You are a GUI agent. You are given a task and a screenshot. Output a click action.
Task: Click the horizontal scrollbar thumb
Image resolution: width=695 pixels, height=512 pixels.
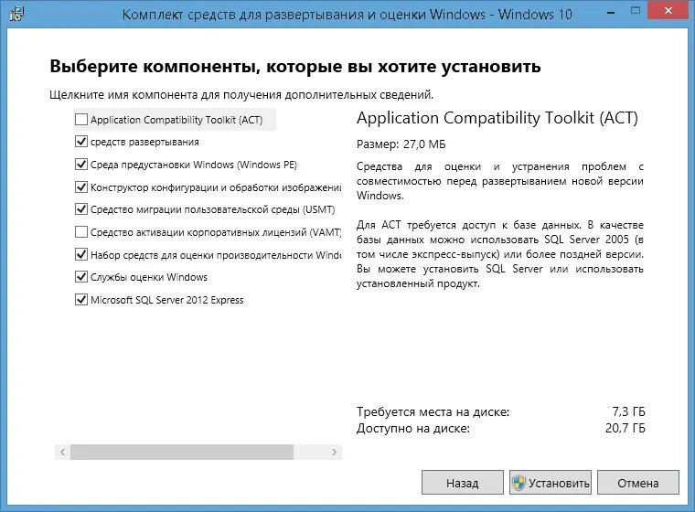(x=182, y=453)
